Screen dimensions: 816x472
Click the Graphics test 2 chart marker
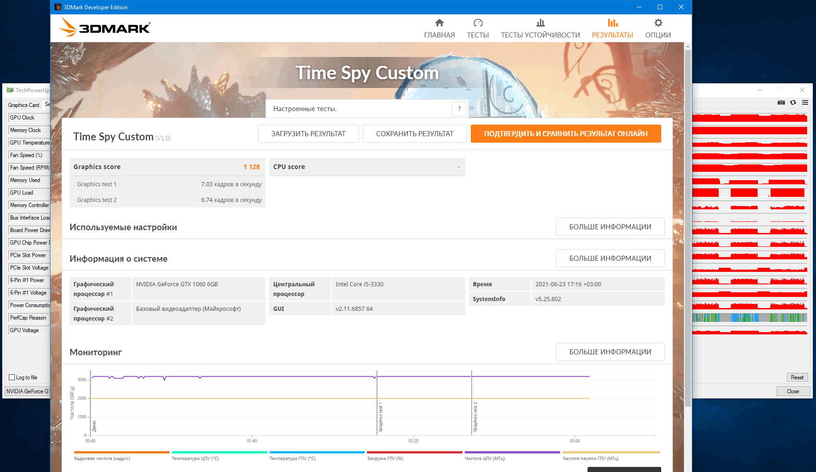(475, 417)
